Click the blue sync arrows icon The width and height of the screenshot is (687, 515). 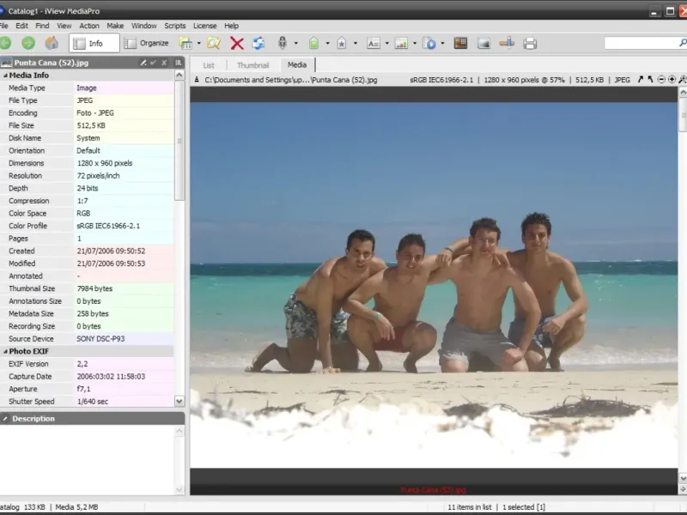pyautogui.click(x=258, y=43)
